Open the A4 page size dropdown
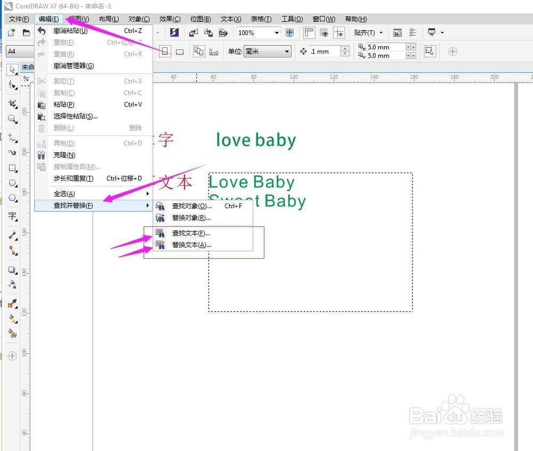Viewport: 533px width, 451px height. 20,51
